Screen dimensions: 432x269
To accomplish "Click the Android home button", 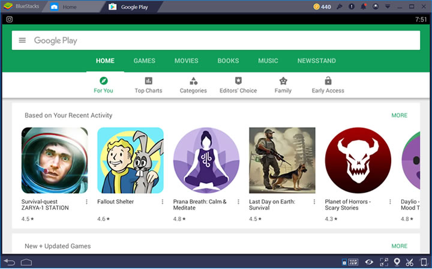I will click(26, 262).
